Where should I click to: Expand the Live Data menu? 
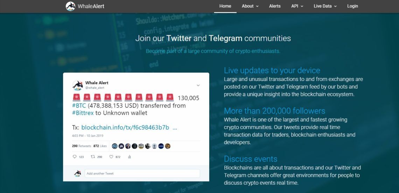(x=325, y=6)
